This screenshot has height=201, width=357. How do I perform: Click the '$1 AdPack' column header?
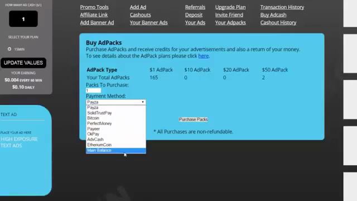tap(161, 70)
